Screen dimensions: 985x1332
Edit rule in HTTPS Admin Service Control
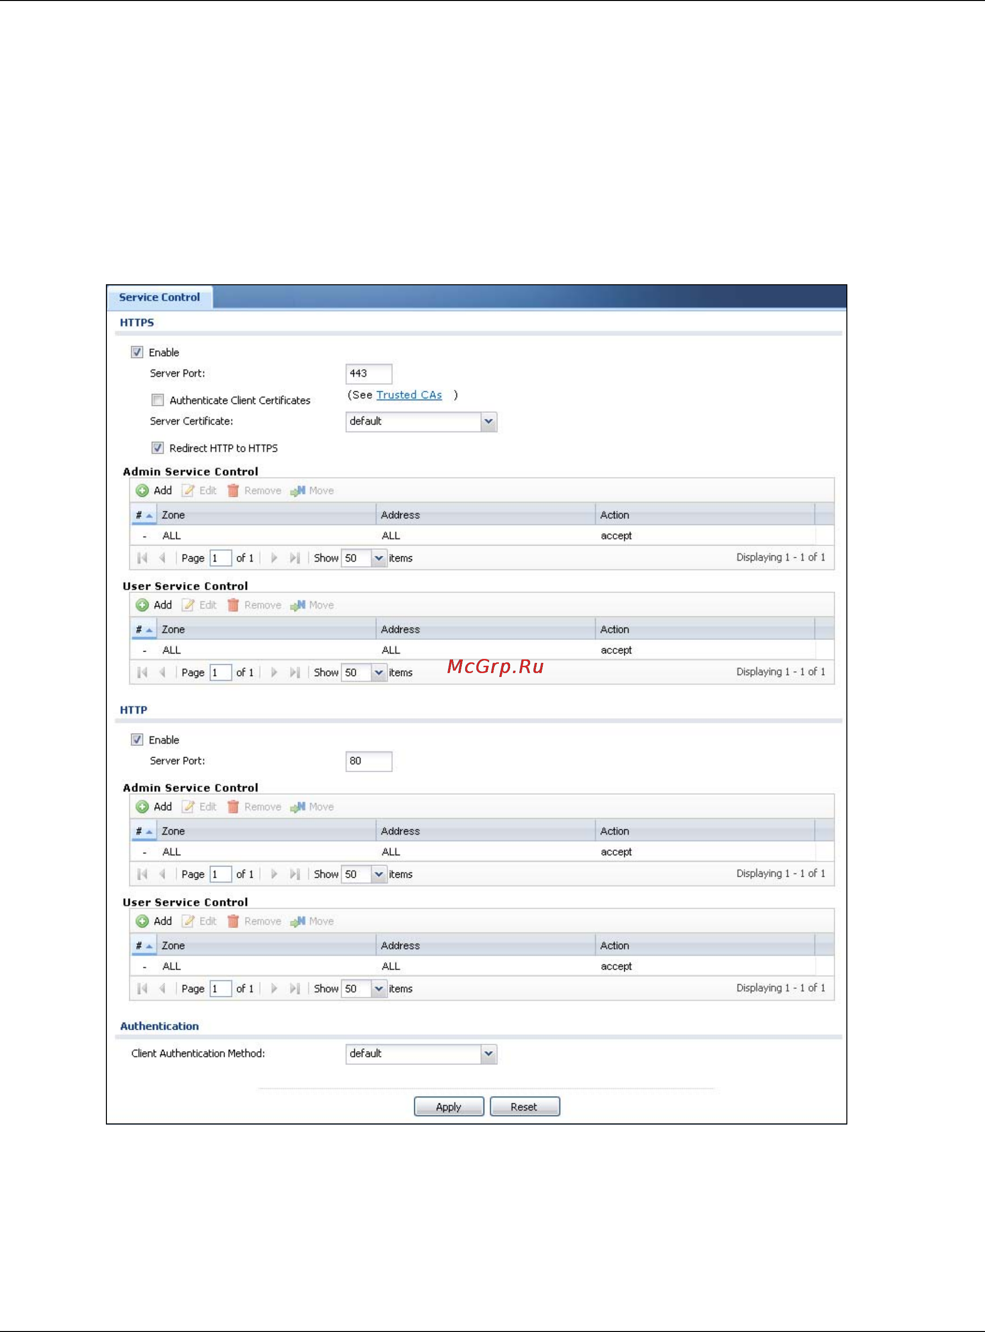pyautogui.click(x=199, y=490)
